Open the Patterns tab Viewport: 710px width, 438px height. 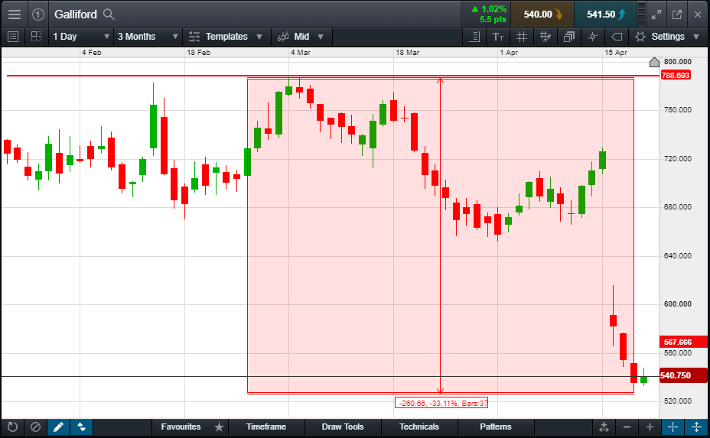click(x=496, y=427)
